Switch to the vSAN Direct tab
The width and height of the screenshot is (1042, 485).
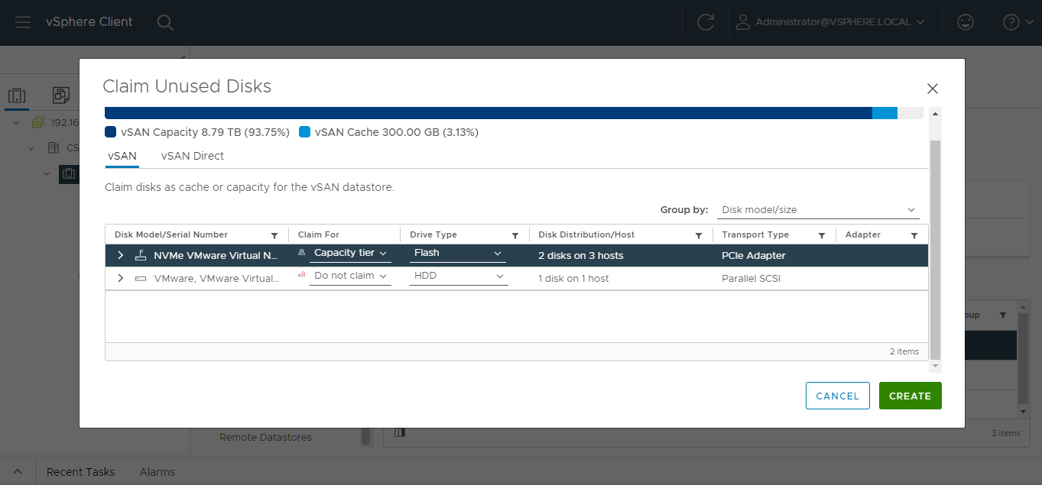pos(193,156)
